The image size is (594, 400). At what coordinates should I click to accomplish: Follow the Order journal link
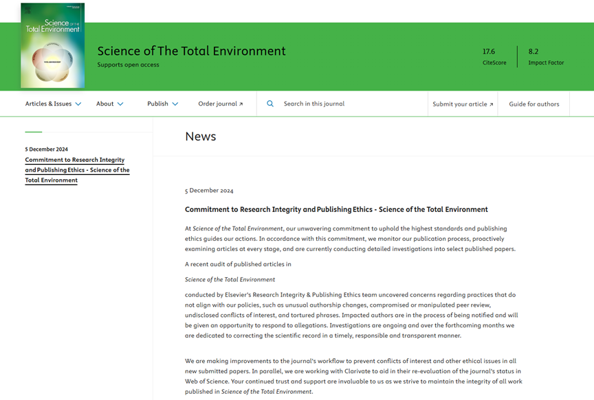click(217, 104)
